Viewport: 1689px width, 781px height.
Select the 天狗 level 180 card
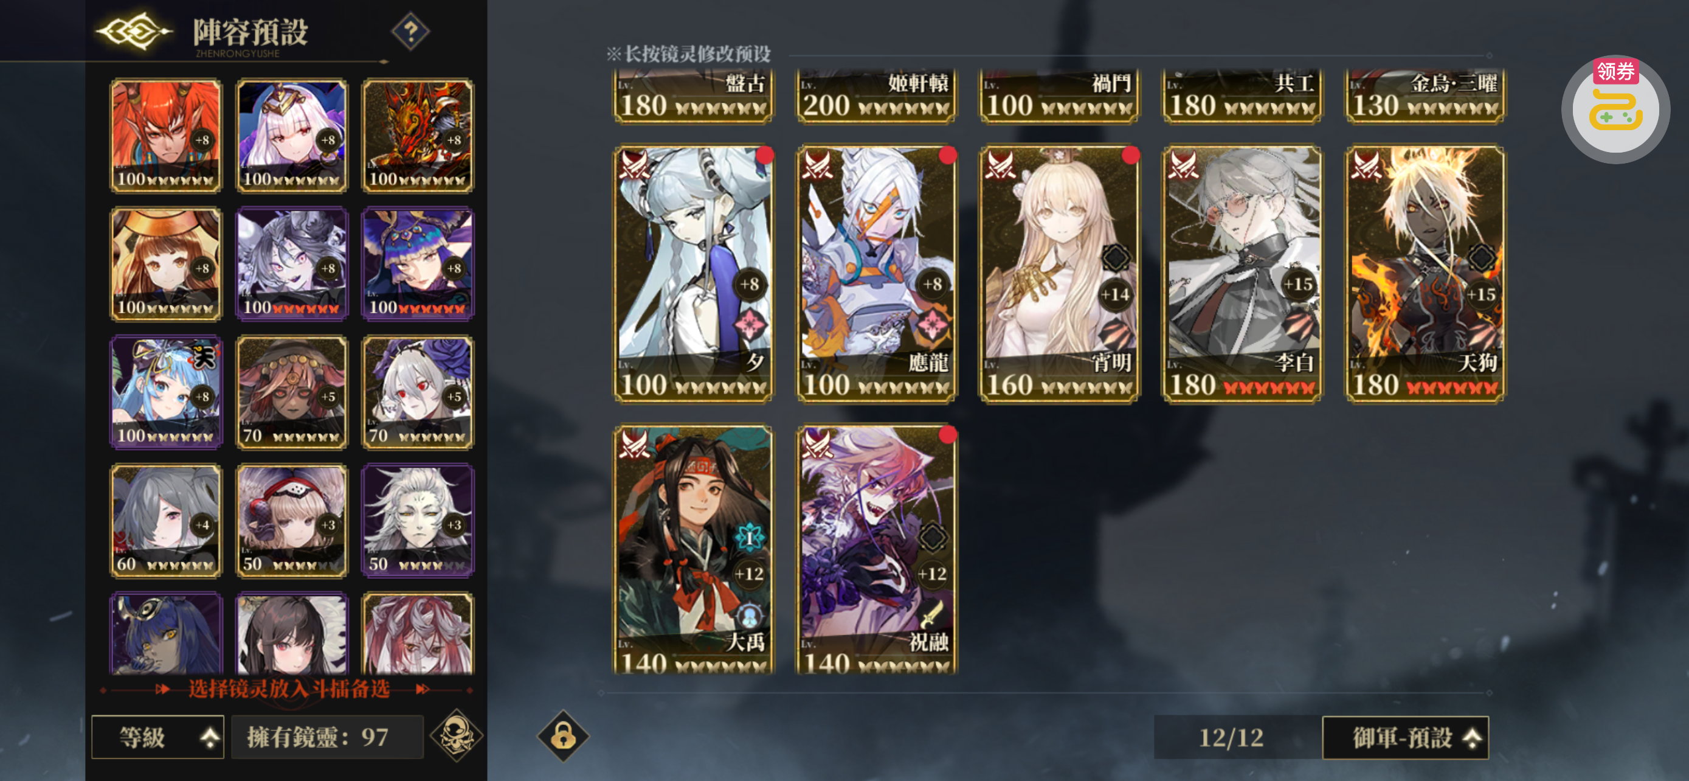(x=1425, y=274)
